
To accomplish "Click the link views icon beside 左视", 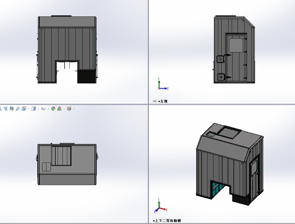I will click(x=155, y=101).
